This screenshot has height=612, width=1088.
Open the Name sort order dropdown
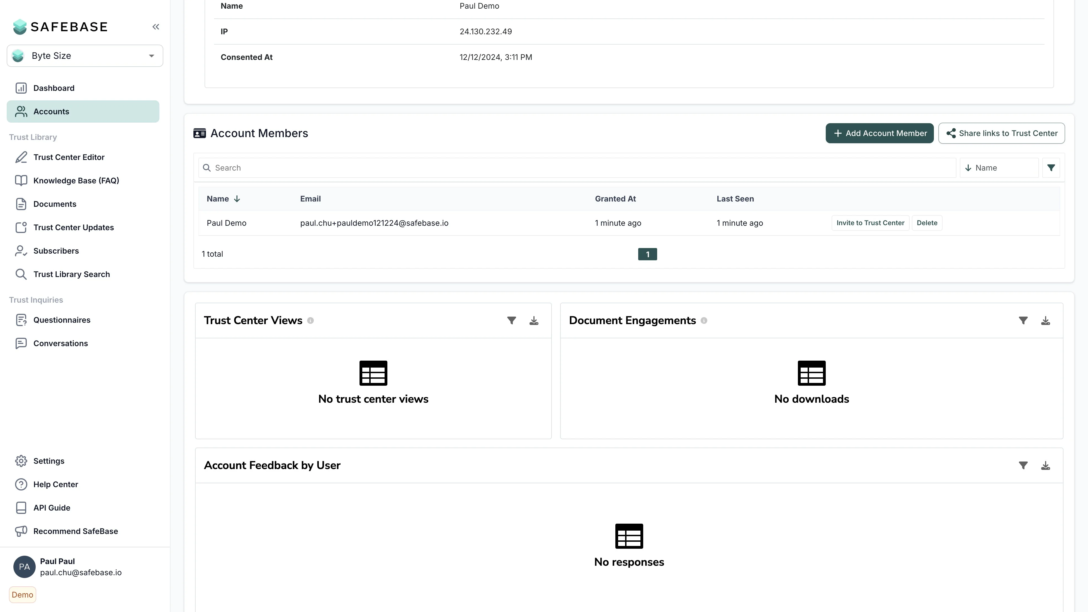pyautogui.click(x=999, y=168)
